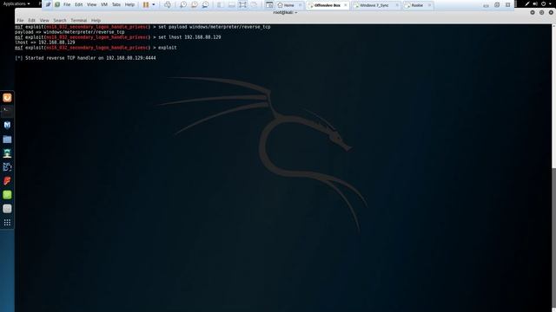556x312 pixels.
Task: Close the terminal window
Action: click(x=551, y=12)
